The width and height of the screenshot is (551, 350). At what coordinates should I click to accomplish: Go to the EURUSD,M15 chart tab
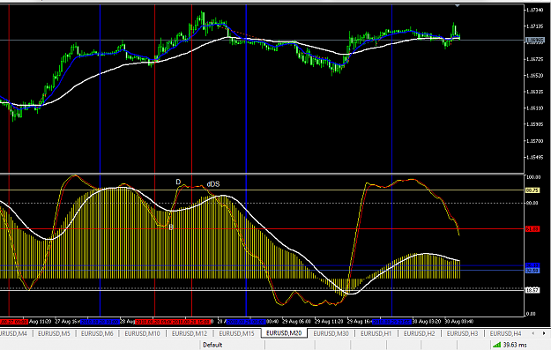236,333
